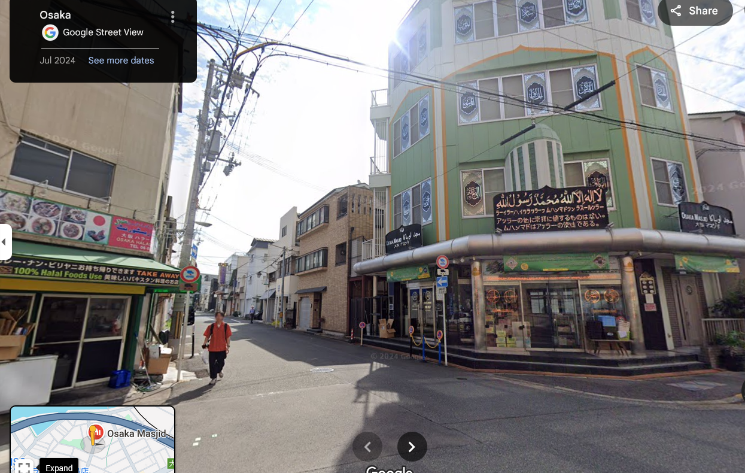This screenshot has height=473, width=745.
Task: Click the Google Street View label
Action: (x=103, y=32)
